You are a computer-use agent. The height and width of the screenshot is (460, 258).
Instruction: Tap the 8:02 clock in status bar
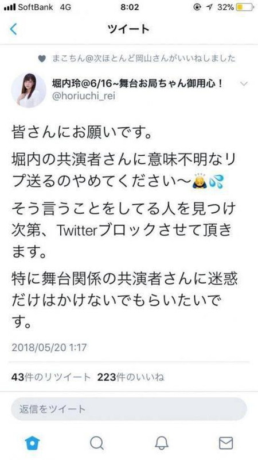130,7
